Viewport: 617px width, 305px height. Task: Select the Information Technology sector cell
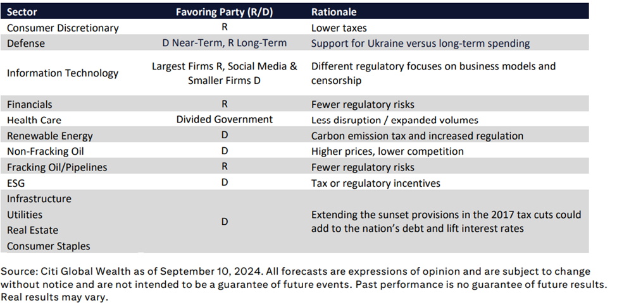(63, 73)
